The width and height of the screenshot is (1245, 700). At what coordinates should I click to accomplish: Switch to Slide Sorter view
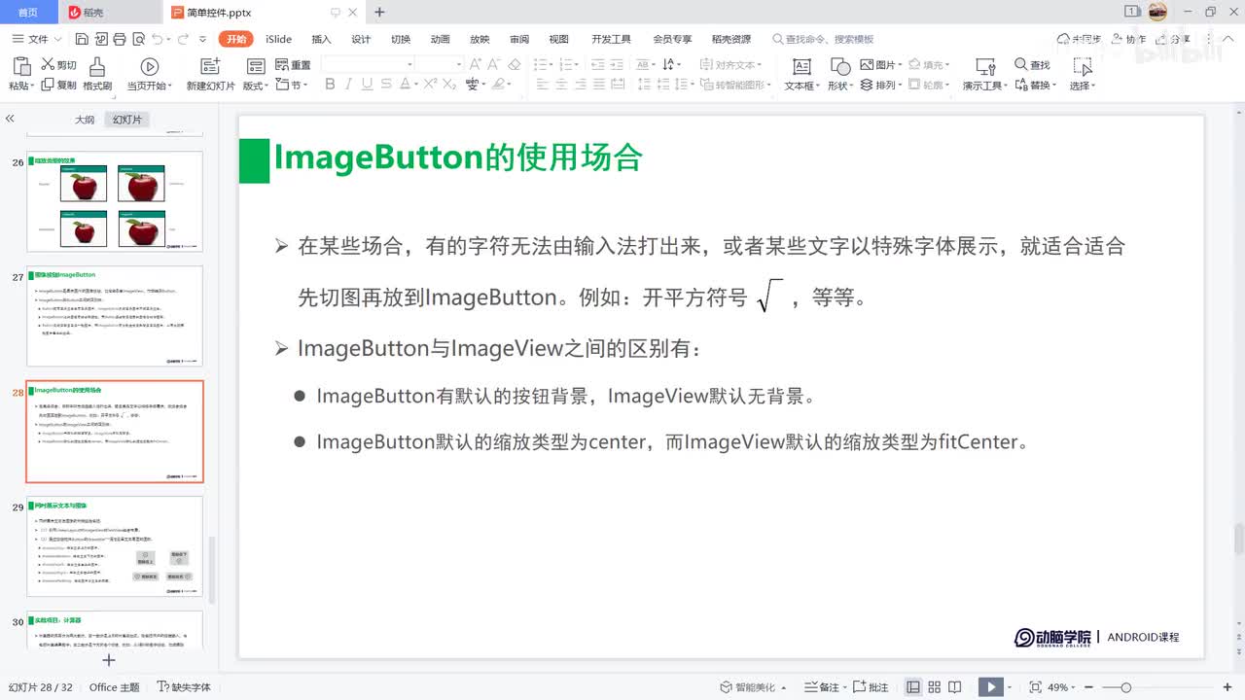934,687
